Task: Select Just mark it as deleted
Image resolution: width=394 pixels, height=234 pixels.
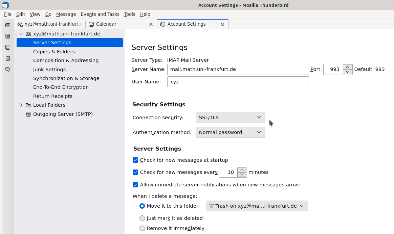Action: click(142, 218)
